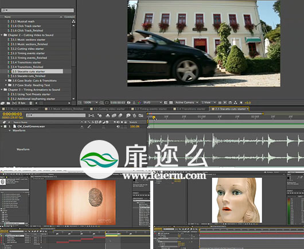The height and width of the screenshot is (249, 304).
Task: Switch to 2.4 Transitions starter tab
Action: (x=189, y=109)
